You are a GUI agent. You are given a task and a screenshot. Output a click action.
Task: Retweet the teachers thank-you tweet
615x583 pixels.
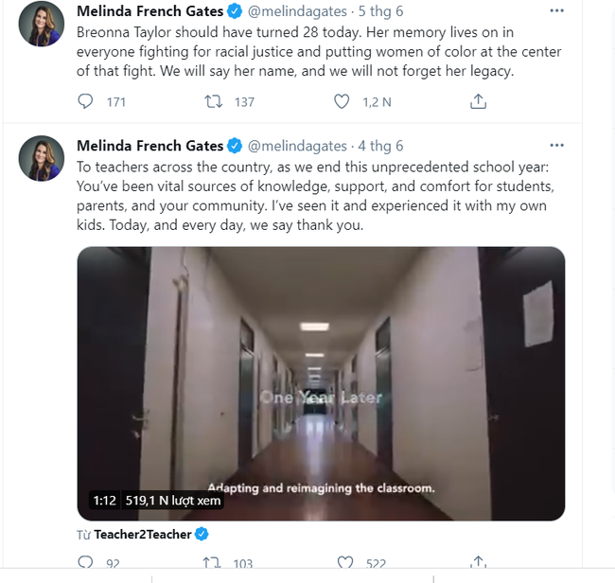213,563
